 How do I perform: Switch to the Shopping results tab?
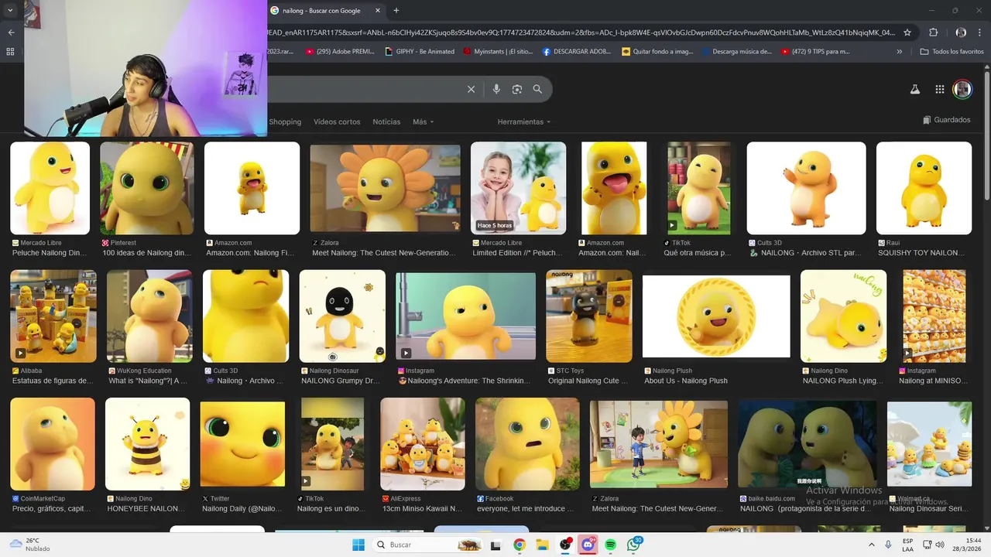click(285, 121)
